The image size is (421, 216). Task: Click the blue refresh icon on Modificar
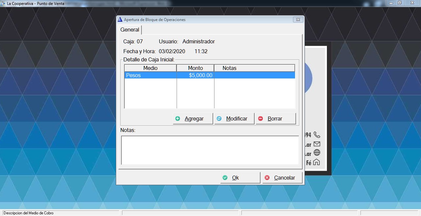(x=219, y=119)
